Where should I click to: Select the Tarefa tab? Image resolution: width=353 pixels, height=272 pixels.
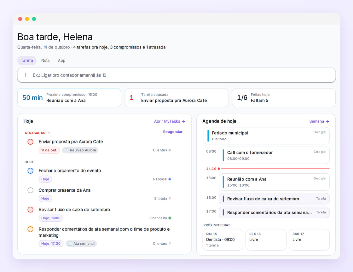pos(27,60)
